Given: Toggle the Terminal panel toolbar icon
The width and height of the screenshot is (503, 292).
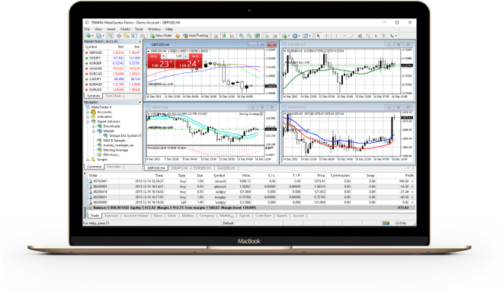Looking at the screenshot, I should 135,36.
